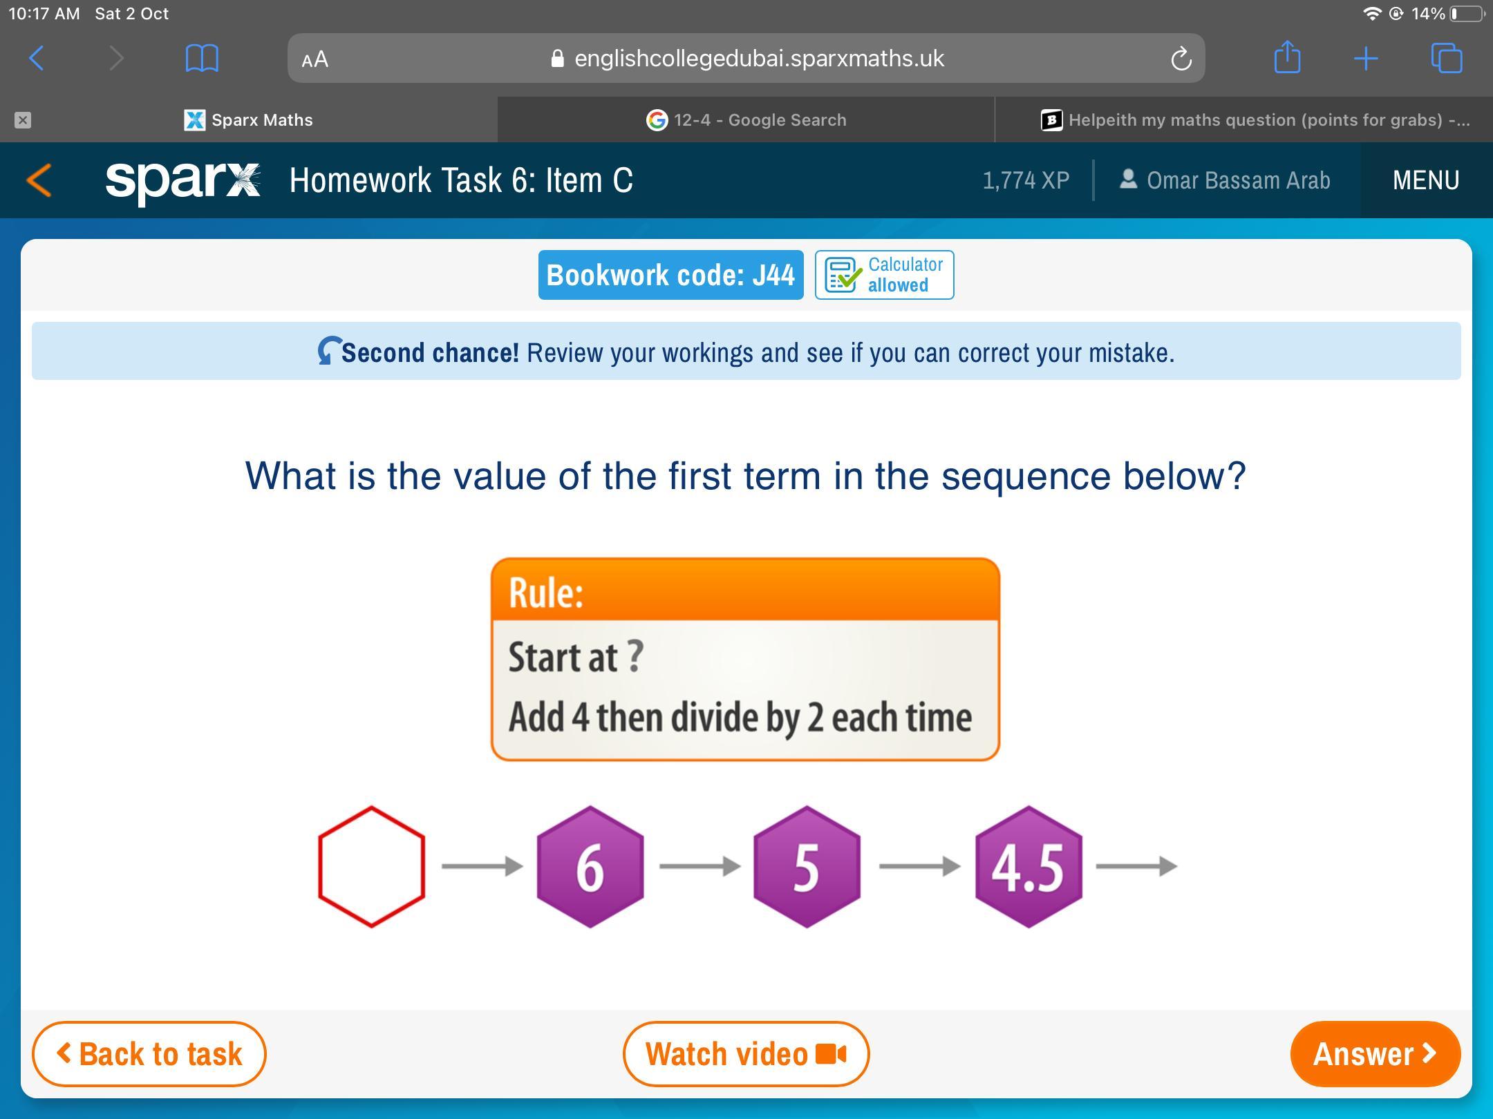Click the Sparx logo

point(182,180)
